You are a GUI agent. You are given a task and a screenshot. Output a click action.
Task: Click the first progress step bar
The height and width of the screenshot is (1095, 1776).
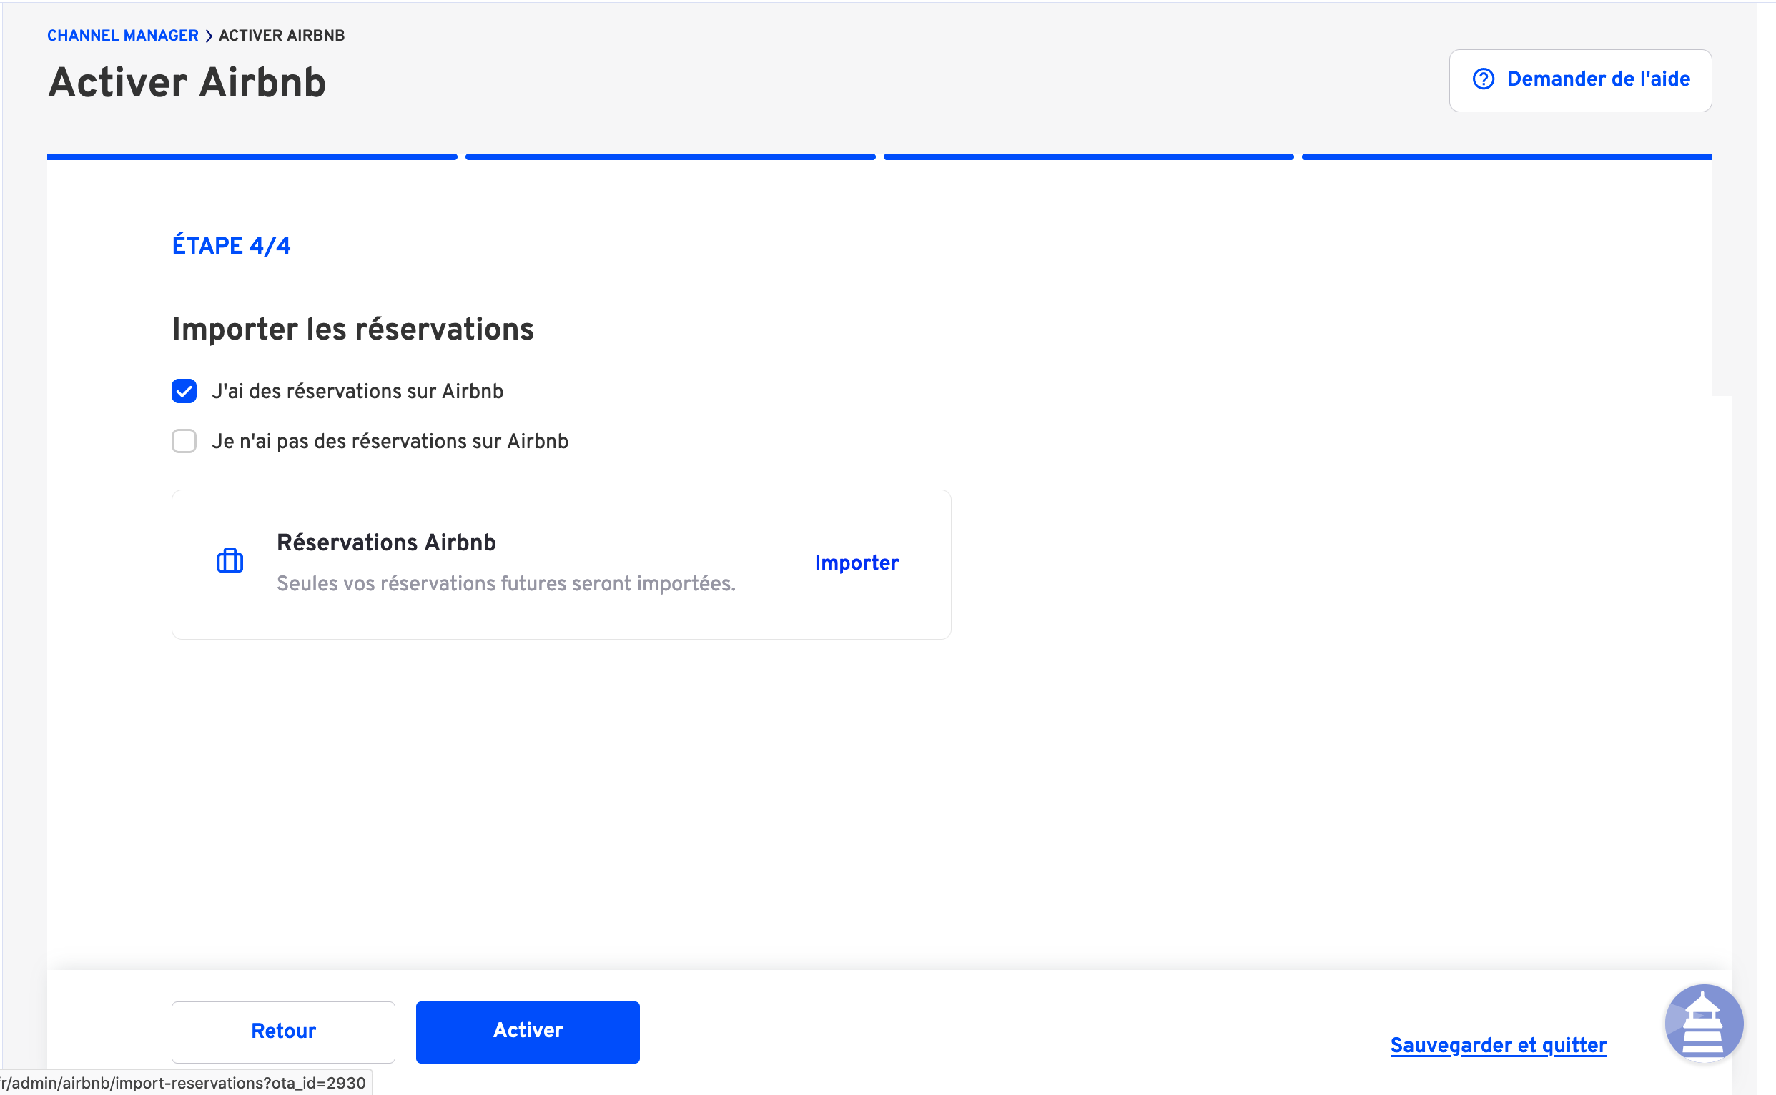252,157
